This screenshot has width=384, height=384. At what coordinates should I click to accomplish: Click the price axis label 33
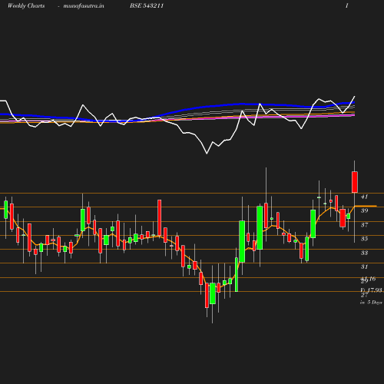pos(364,253)
